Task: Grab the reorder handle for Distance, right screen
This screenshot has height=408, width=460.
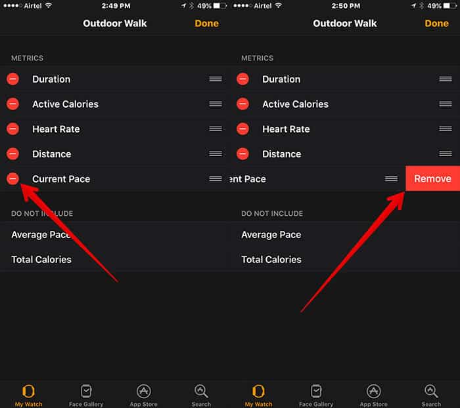Action: point(446,153)
